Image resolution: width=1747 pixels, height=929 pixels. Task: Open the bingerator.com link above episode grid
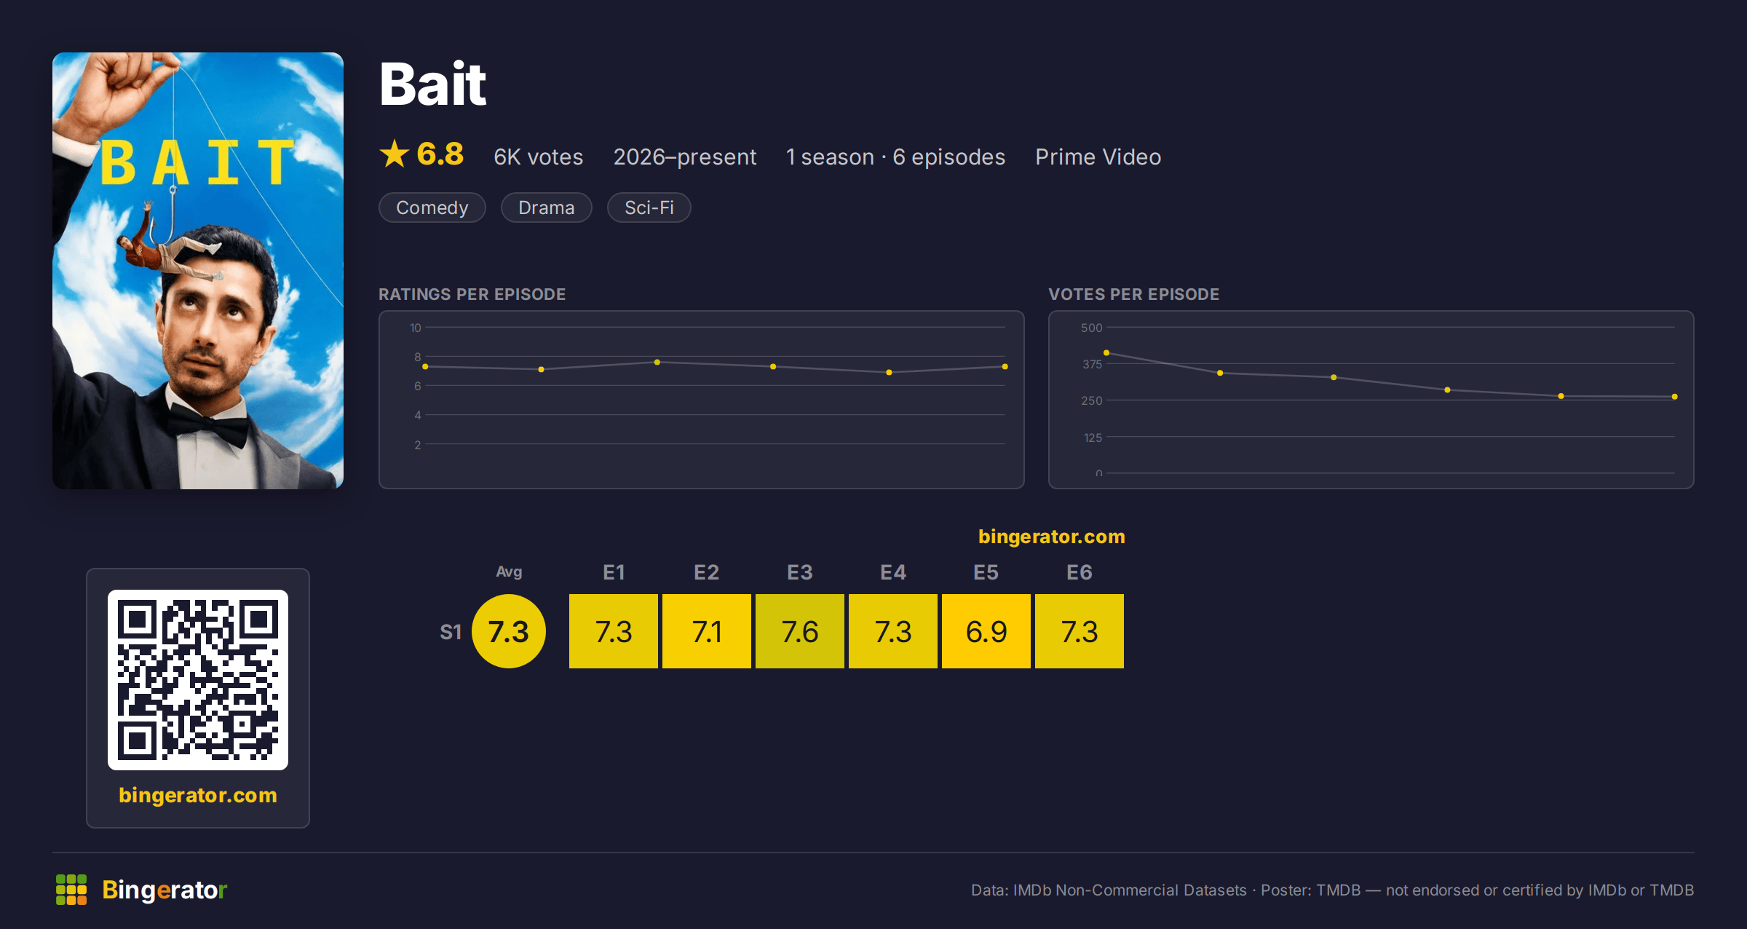coord(1052,537)
